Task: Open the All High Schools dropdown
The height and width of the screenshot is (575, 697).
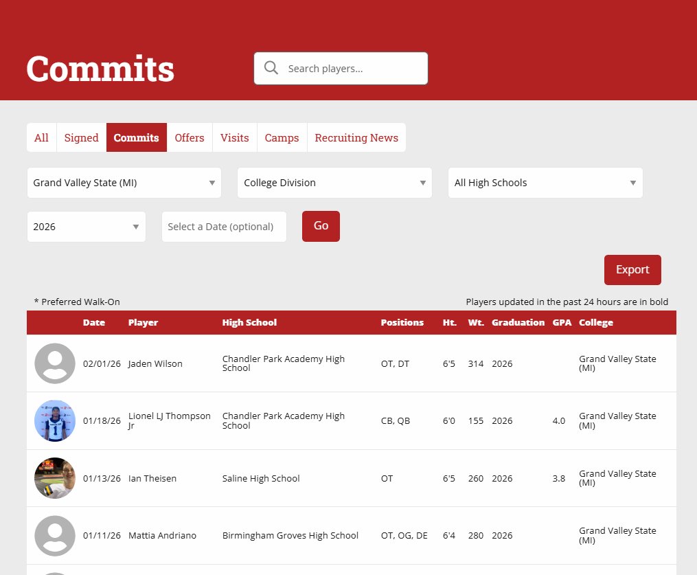Action: [545, 183]
